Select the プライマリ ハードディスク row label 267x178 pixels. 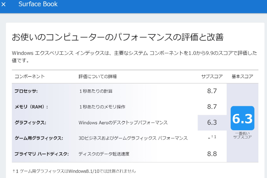click(x=41, y=154)
